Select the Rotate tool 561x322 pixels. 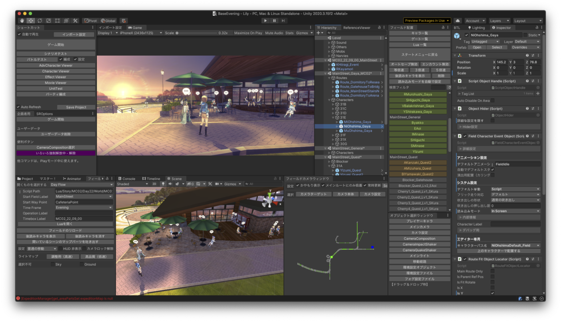[39, 21]
